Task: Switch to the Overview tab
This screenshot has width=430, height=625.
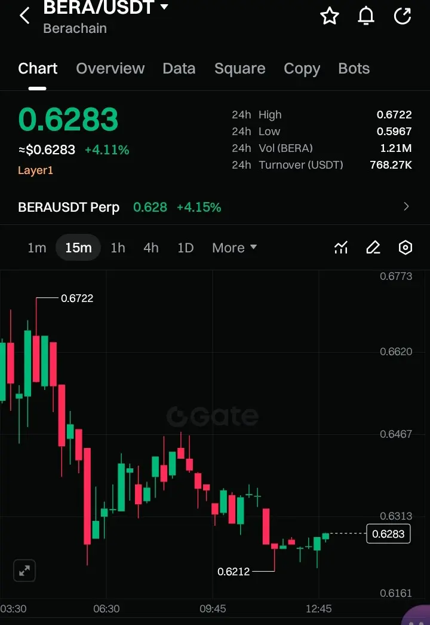Action: point(110,69)
